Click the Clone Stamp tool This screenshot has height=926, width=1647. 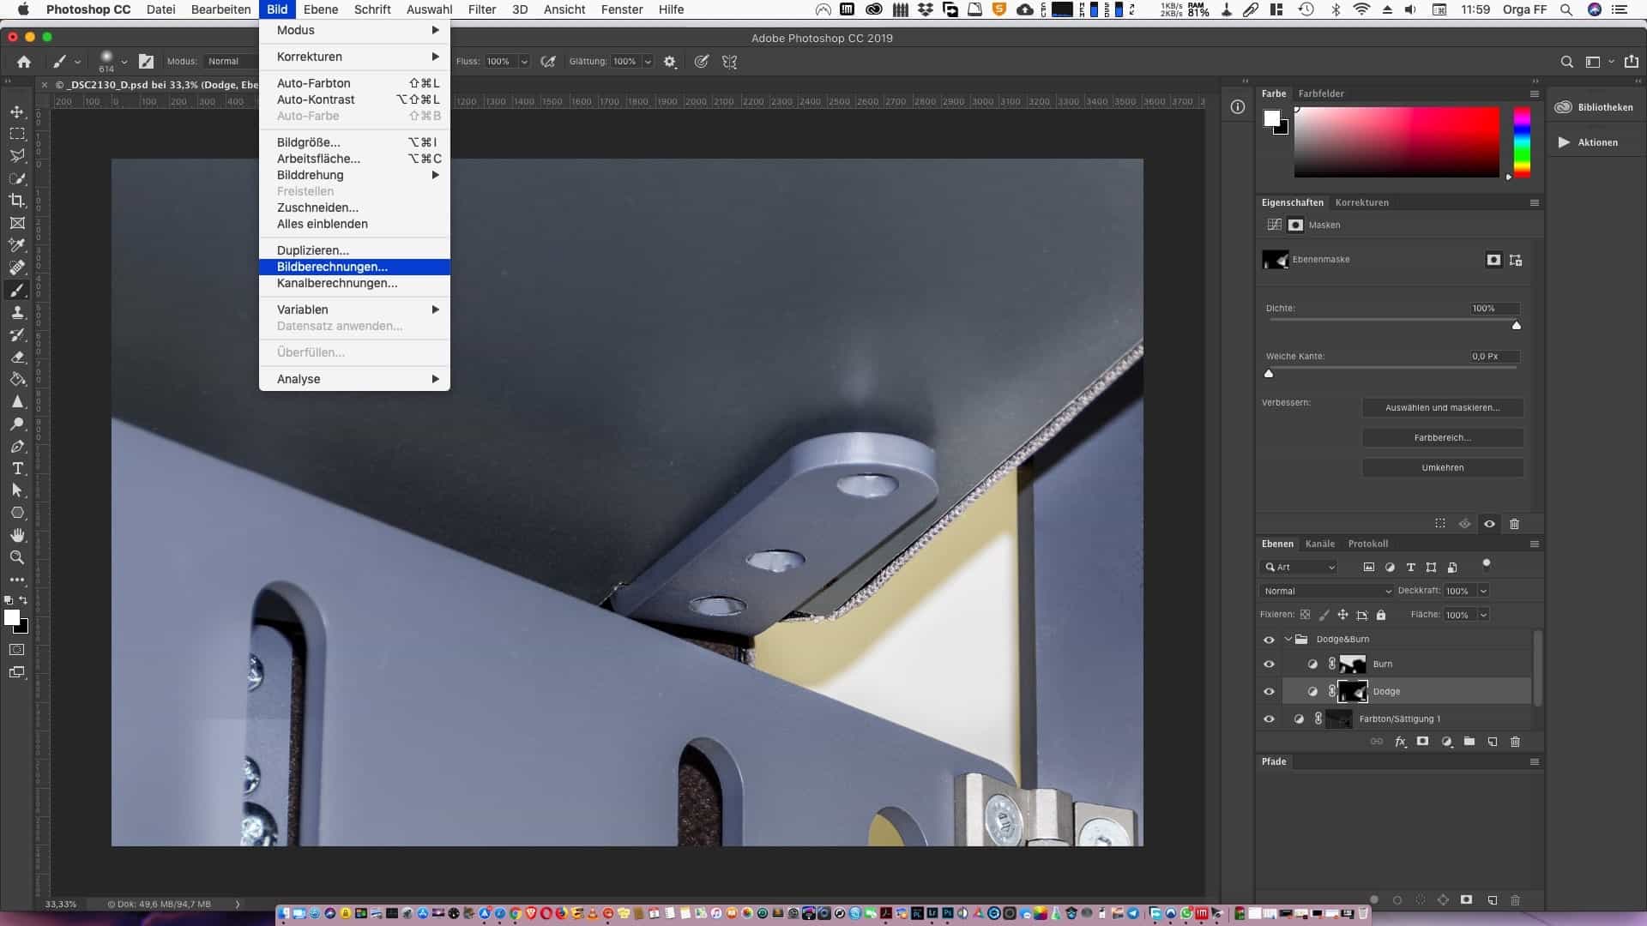click(17, 313)
